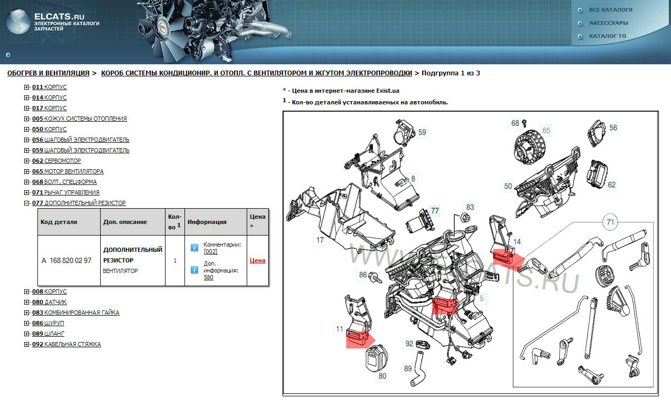Open 089 ШЛАНГ link
This screenshot has height=400, width=671.
pyautogui.click(x=48, y=334)
